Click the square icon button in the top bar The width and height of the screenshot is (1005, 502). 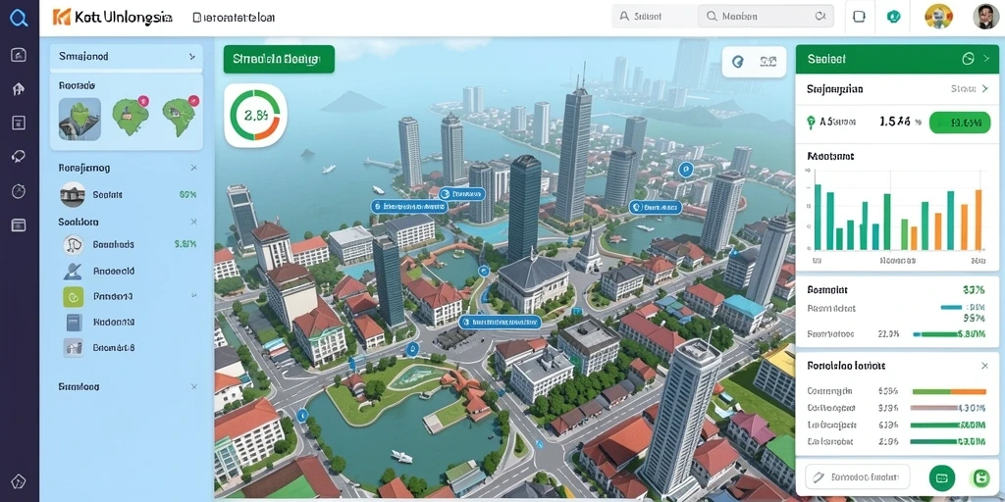(859, 17)
